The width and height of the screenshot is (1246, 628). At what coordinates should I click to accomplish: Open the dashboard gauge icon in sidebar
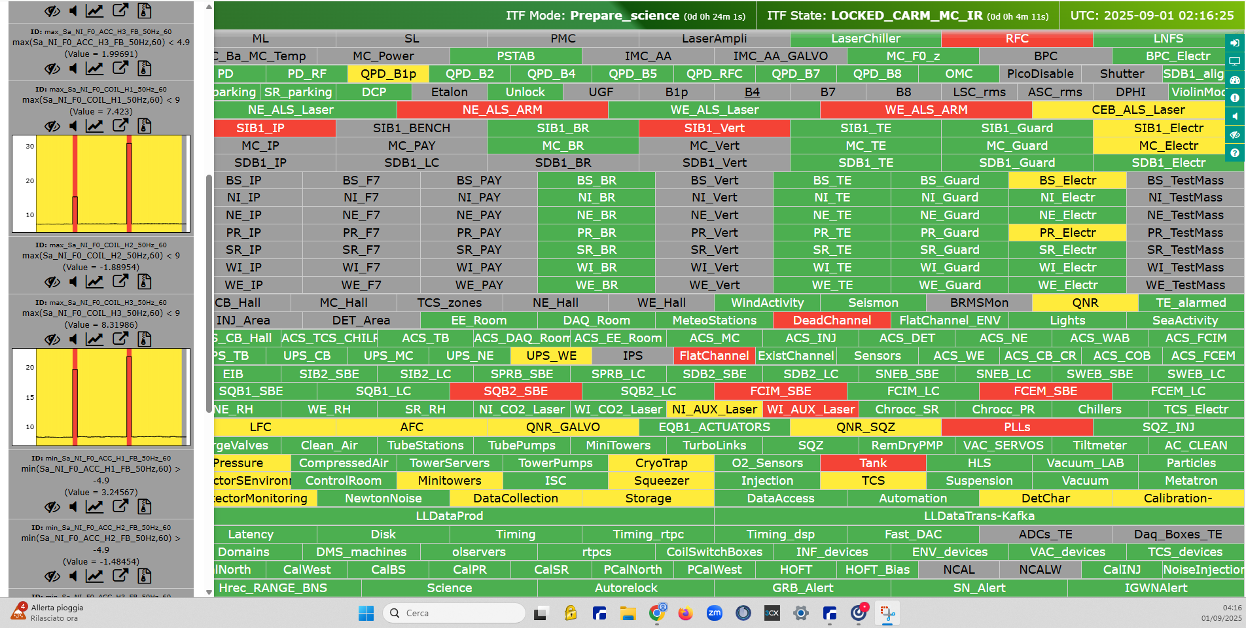pos(1234,80)
